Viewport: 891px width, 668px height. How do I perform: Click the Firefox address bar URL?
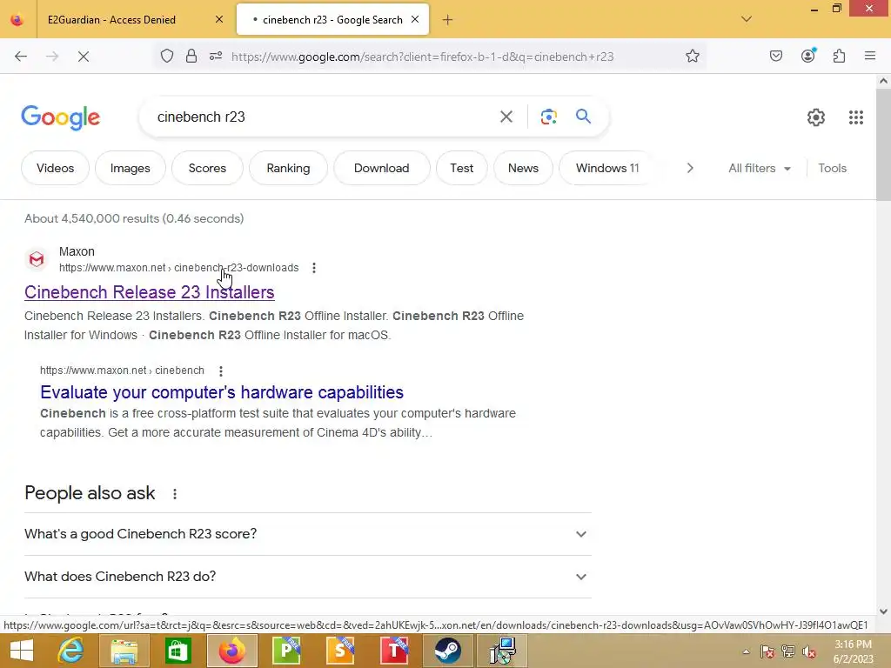tap(422, 57)
